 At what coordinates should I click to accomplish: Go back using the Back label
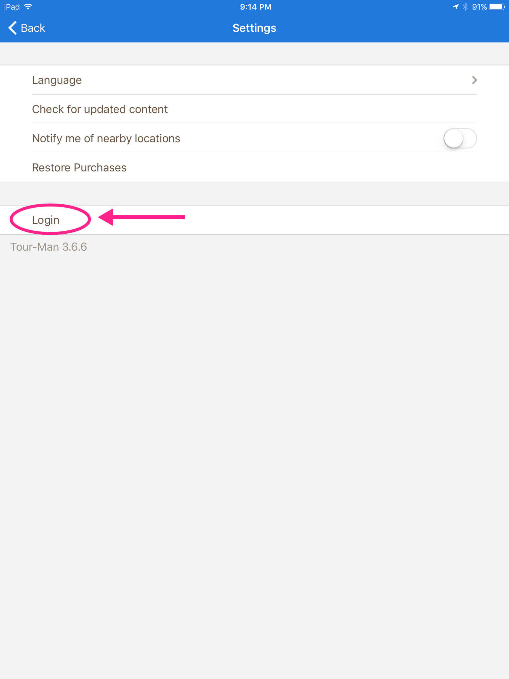pos(33,28)
